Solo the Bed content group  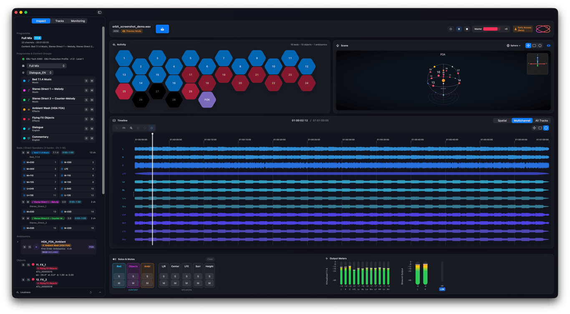pyautogui.click(x=119, y=277)
